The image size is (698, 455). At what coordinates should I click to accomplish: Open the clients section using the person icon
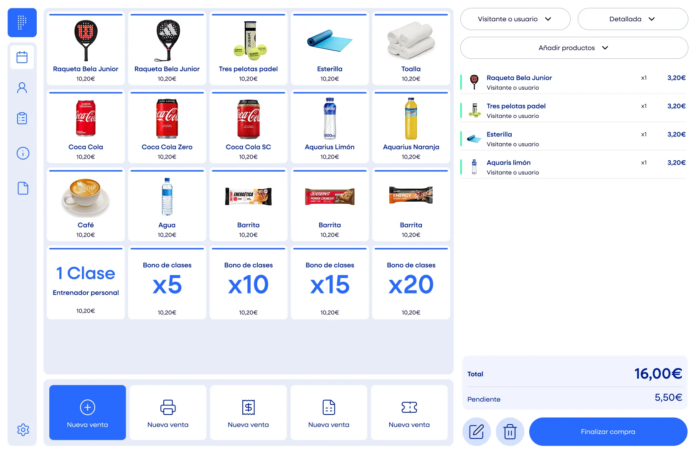point(22,88)
